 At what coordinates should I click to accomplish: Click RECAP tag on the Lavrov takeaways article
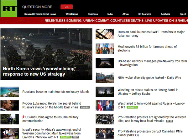[75, 137]
